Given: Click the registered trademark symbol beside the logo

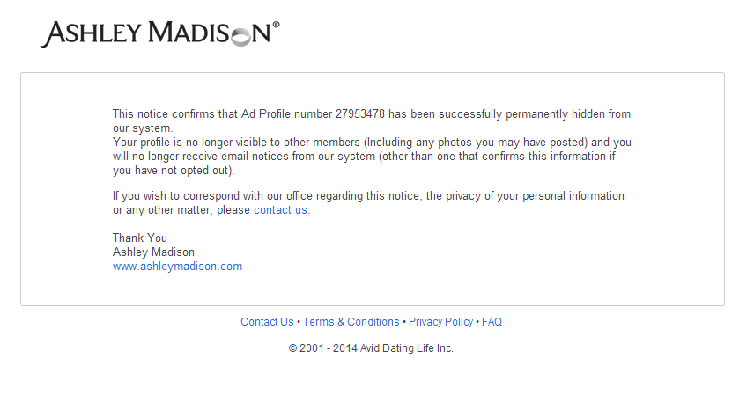Looking at the screenshot, I should point(276,24).
